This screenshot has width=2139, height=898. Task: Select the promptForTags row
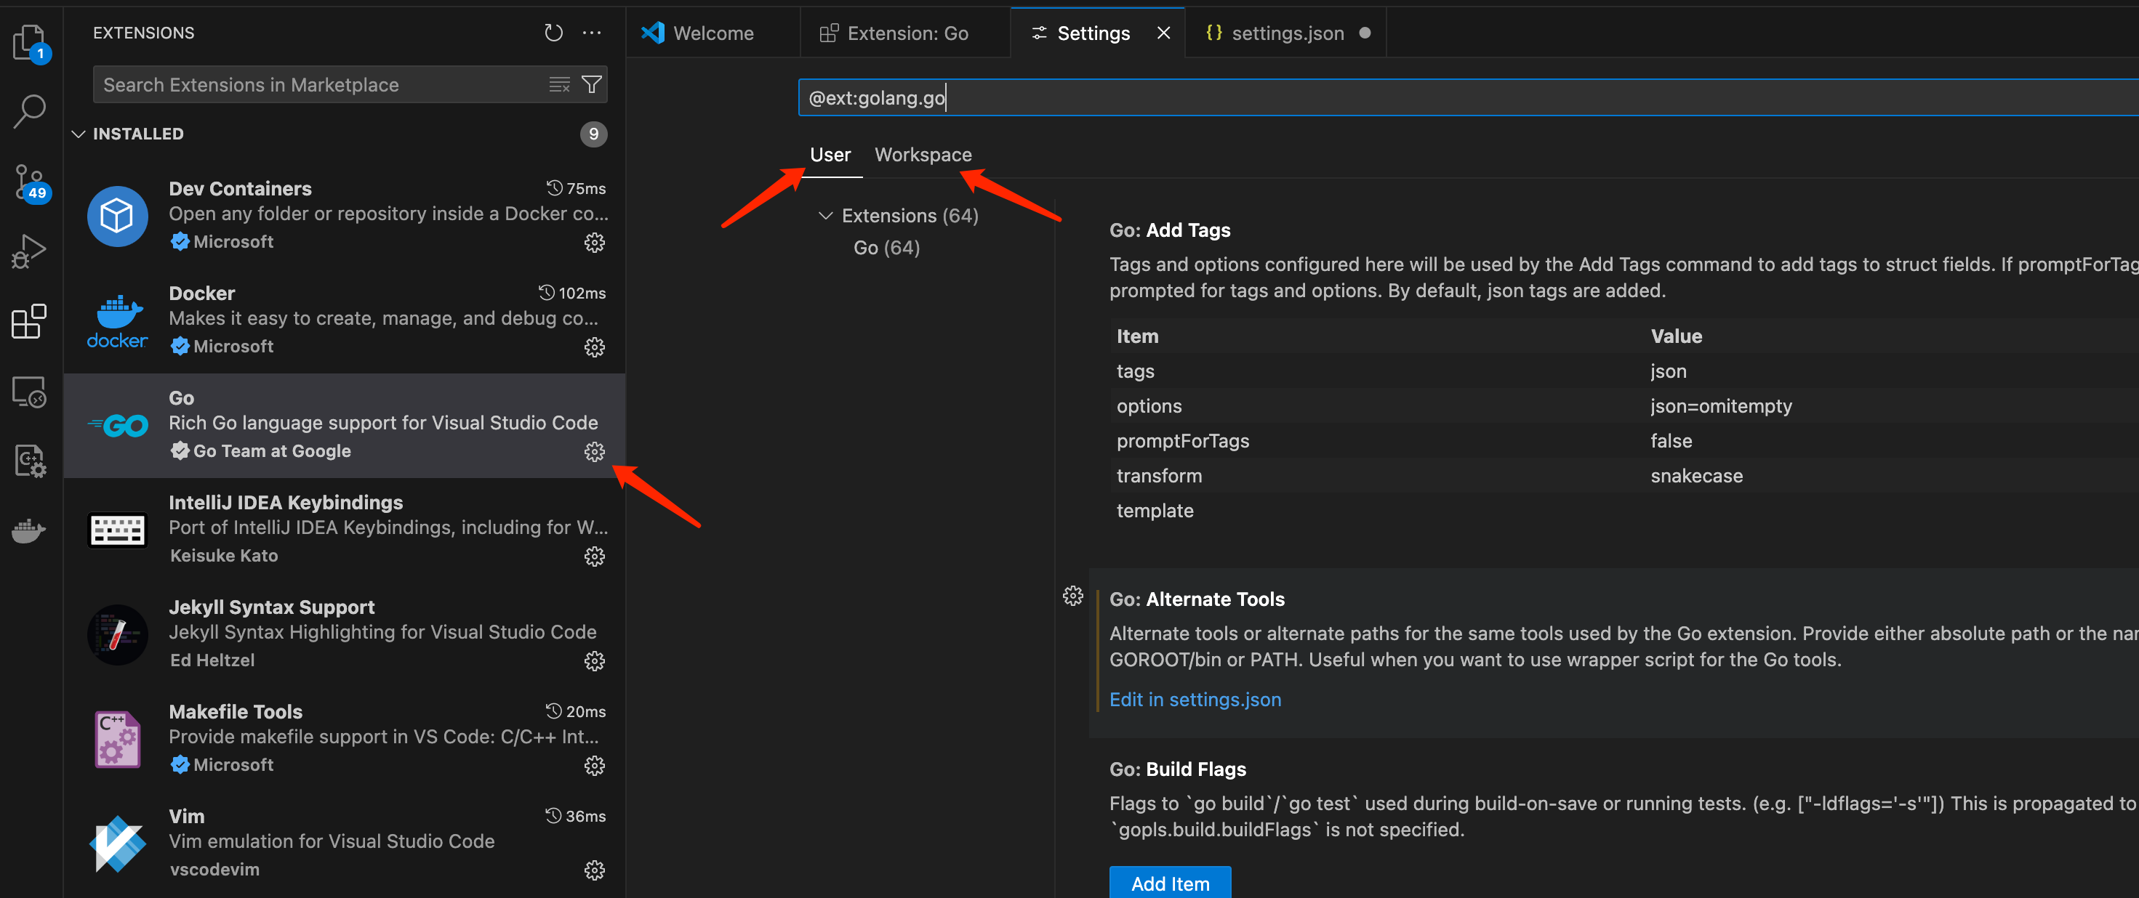click(x=1624, y=442)
